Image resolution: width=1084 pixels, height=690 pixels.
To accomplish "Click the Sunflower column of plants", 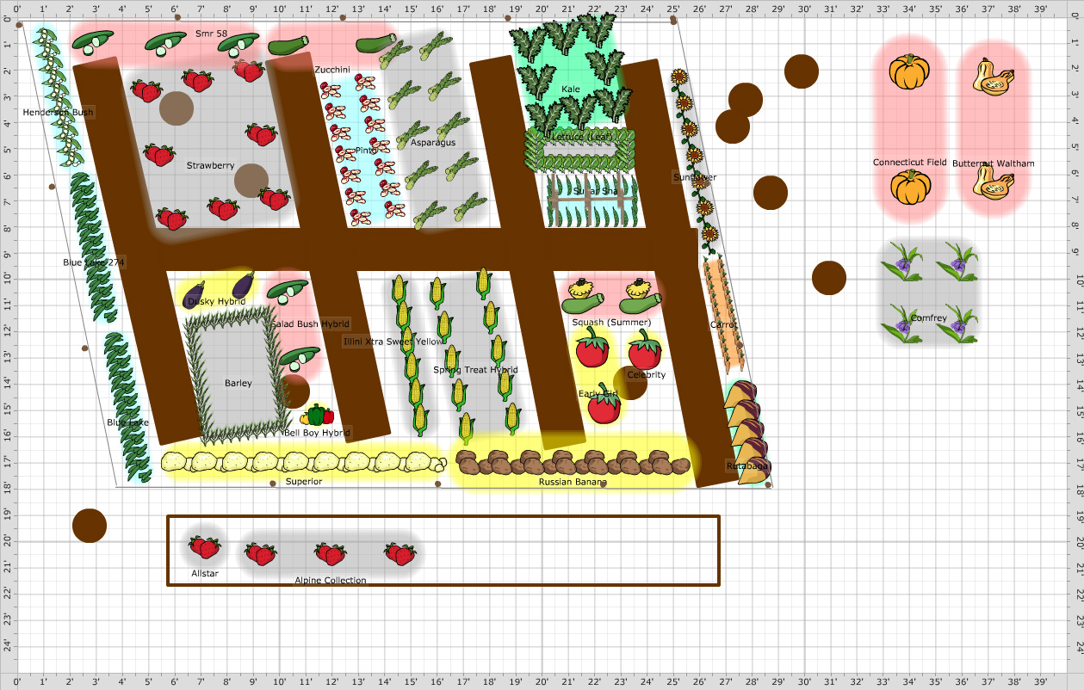I will point(694,162).
